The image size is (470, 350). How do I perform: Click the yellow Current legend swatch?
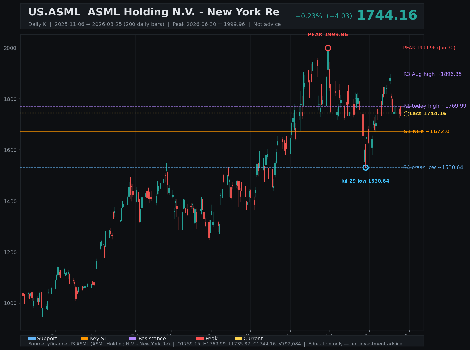coord(238,339)
